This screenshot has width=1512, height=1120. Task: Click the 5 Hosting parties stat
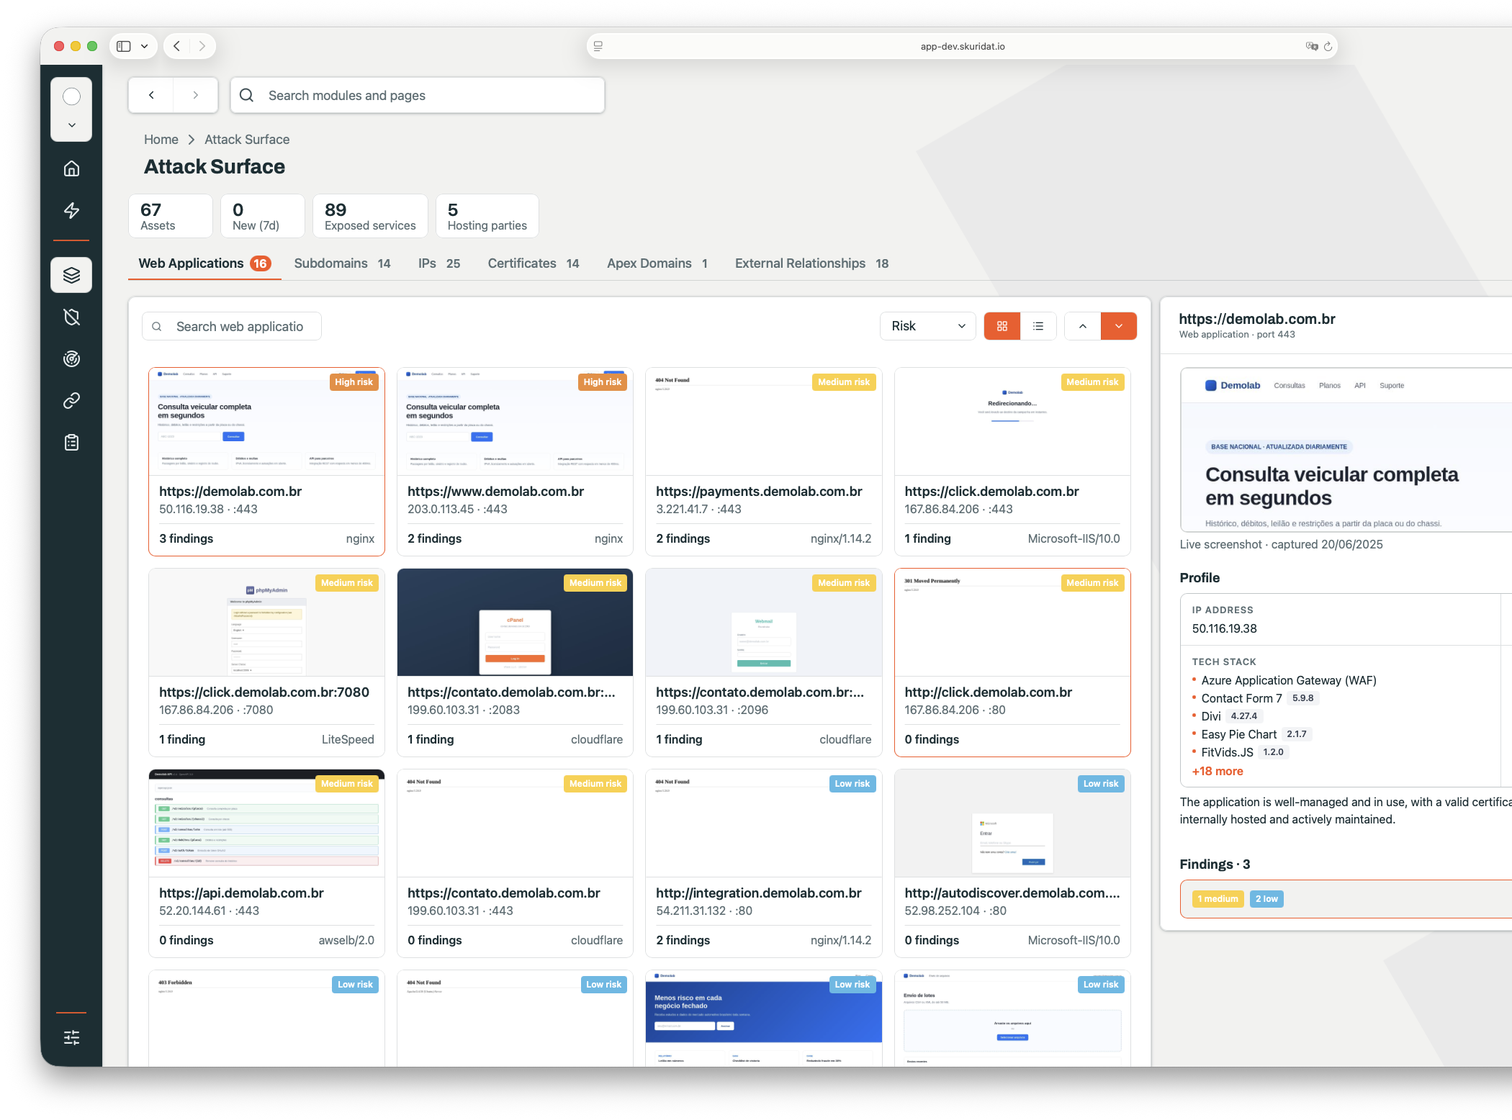487,216
